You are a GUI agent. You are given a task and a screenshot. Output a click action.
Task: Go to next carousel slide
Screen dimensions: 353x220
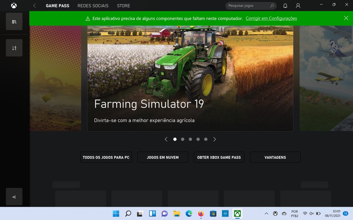click(x=215, y=139)
